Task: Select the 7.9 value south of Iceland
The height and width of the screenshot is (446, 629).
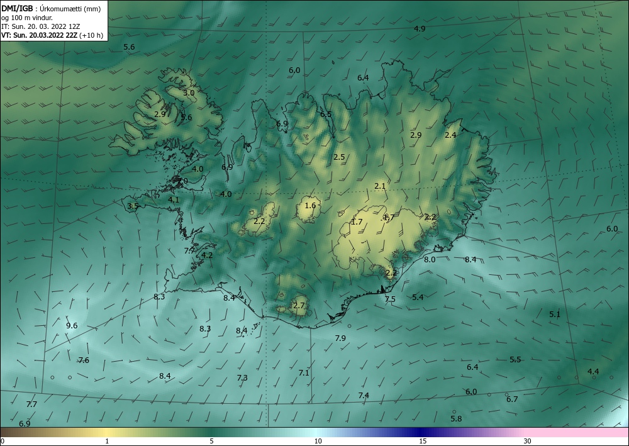Action: pyautogui.click(x=340, y=338)
